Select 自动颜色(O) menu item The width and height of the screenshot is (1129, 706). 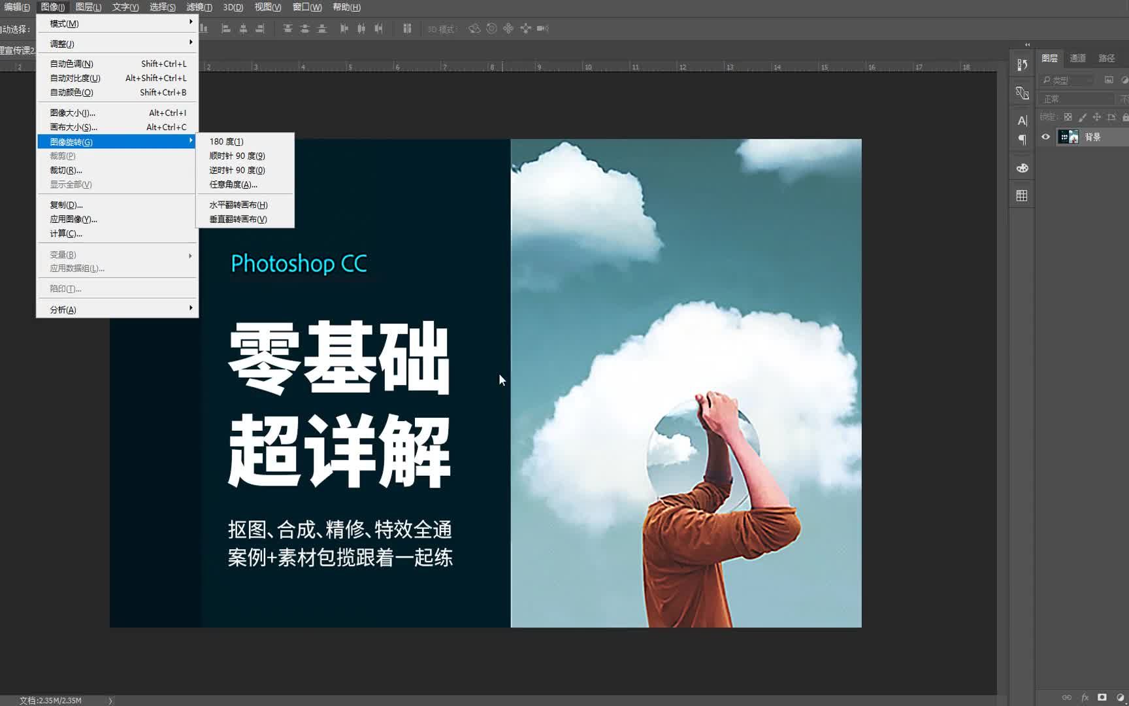[x=118, y=92]
